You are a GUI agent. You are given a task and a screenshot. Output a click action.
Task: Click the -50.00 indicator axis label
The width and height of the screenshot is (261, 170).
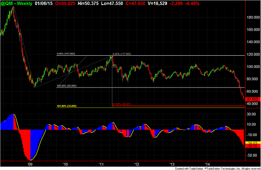pyautogui.click(x=251, y=155)
